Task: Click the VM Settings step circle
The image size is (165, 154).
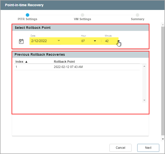Action: 82,15
